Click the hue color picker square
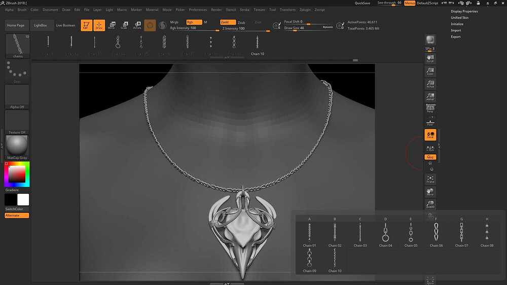 pos(17,174)
